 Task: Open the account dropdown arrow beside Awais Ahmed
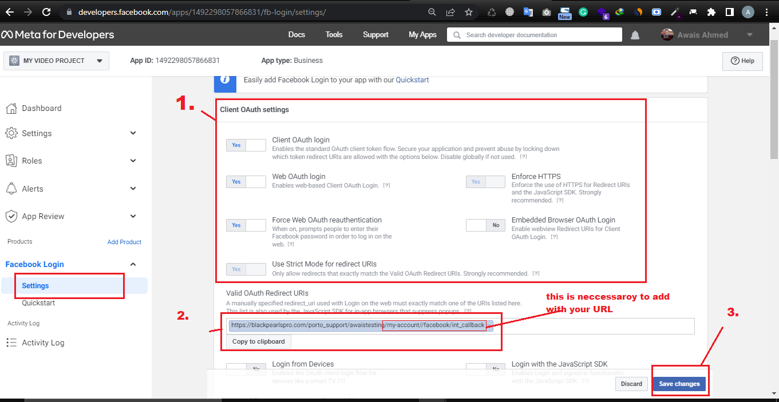pos(750,35)
